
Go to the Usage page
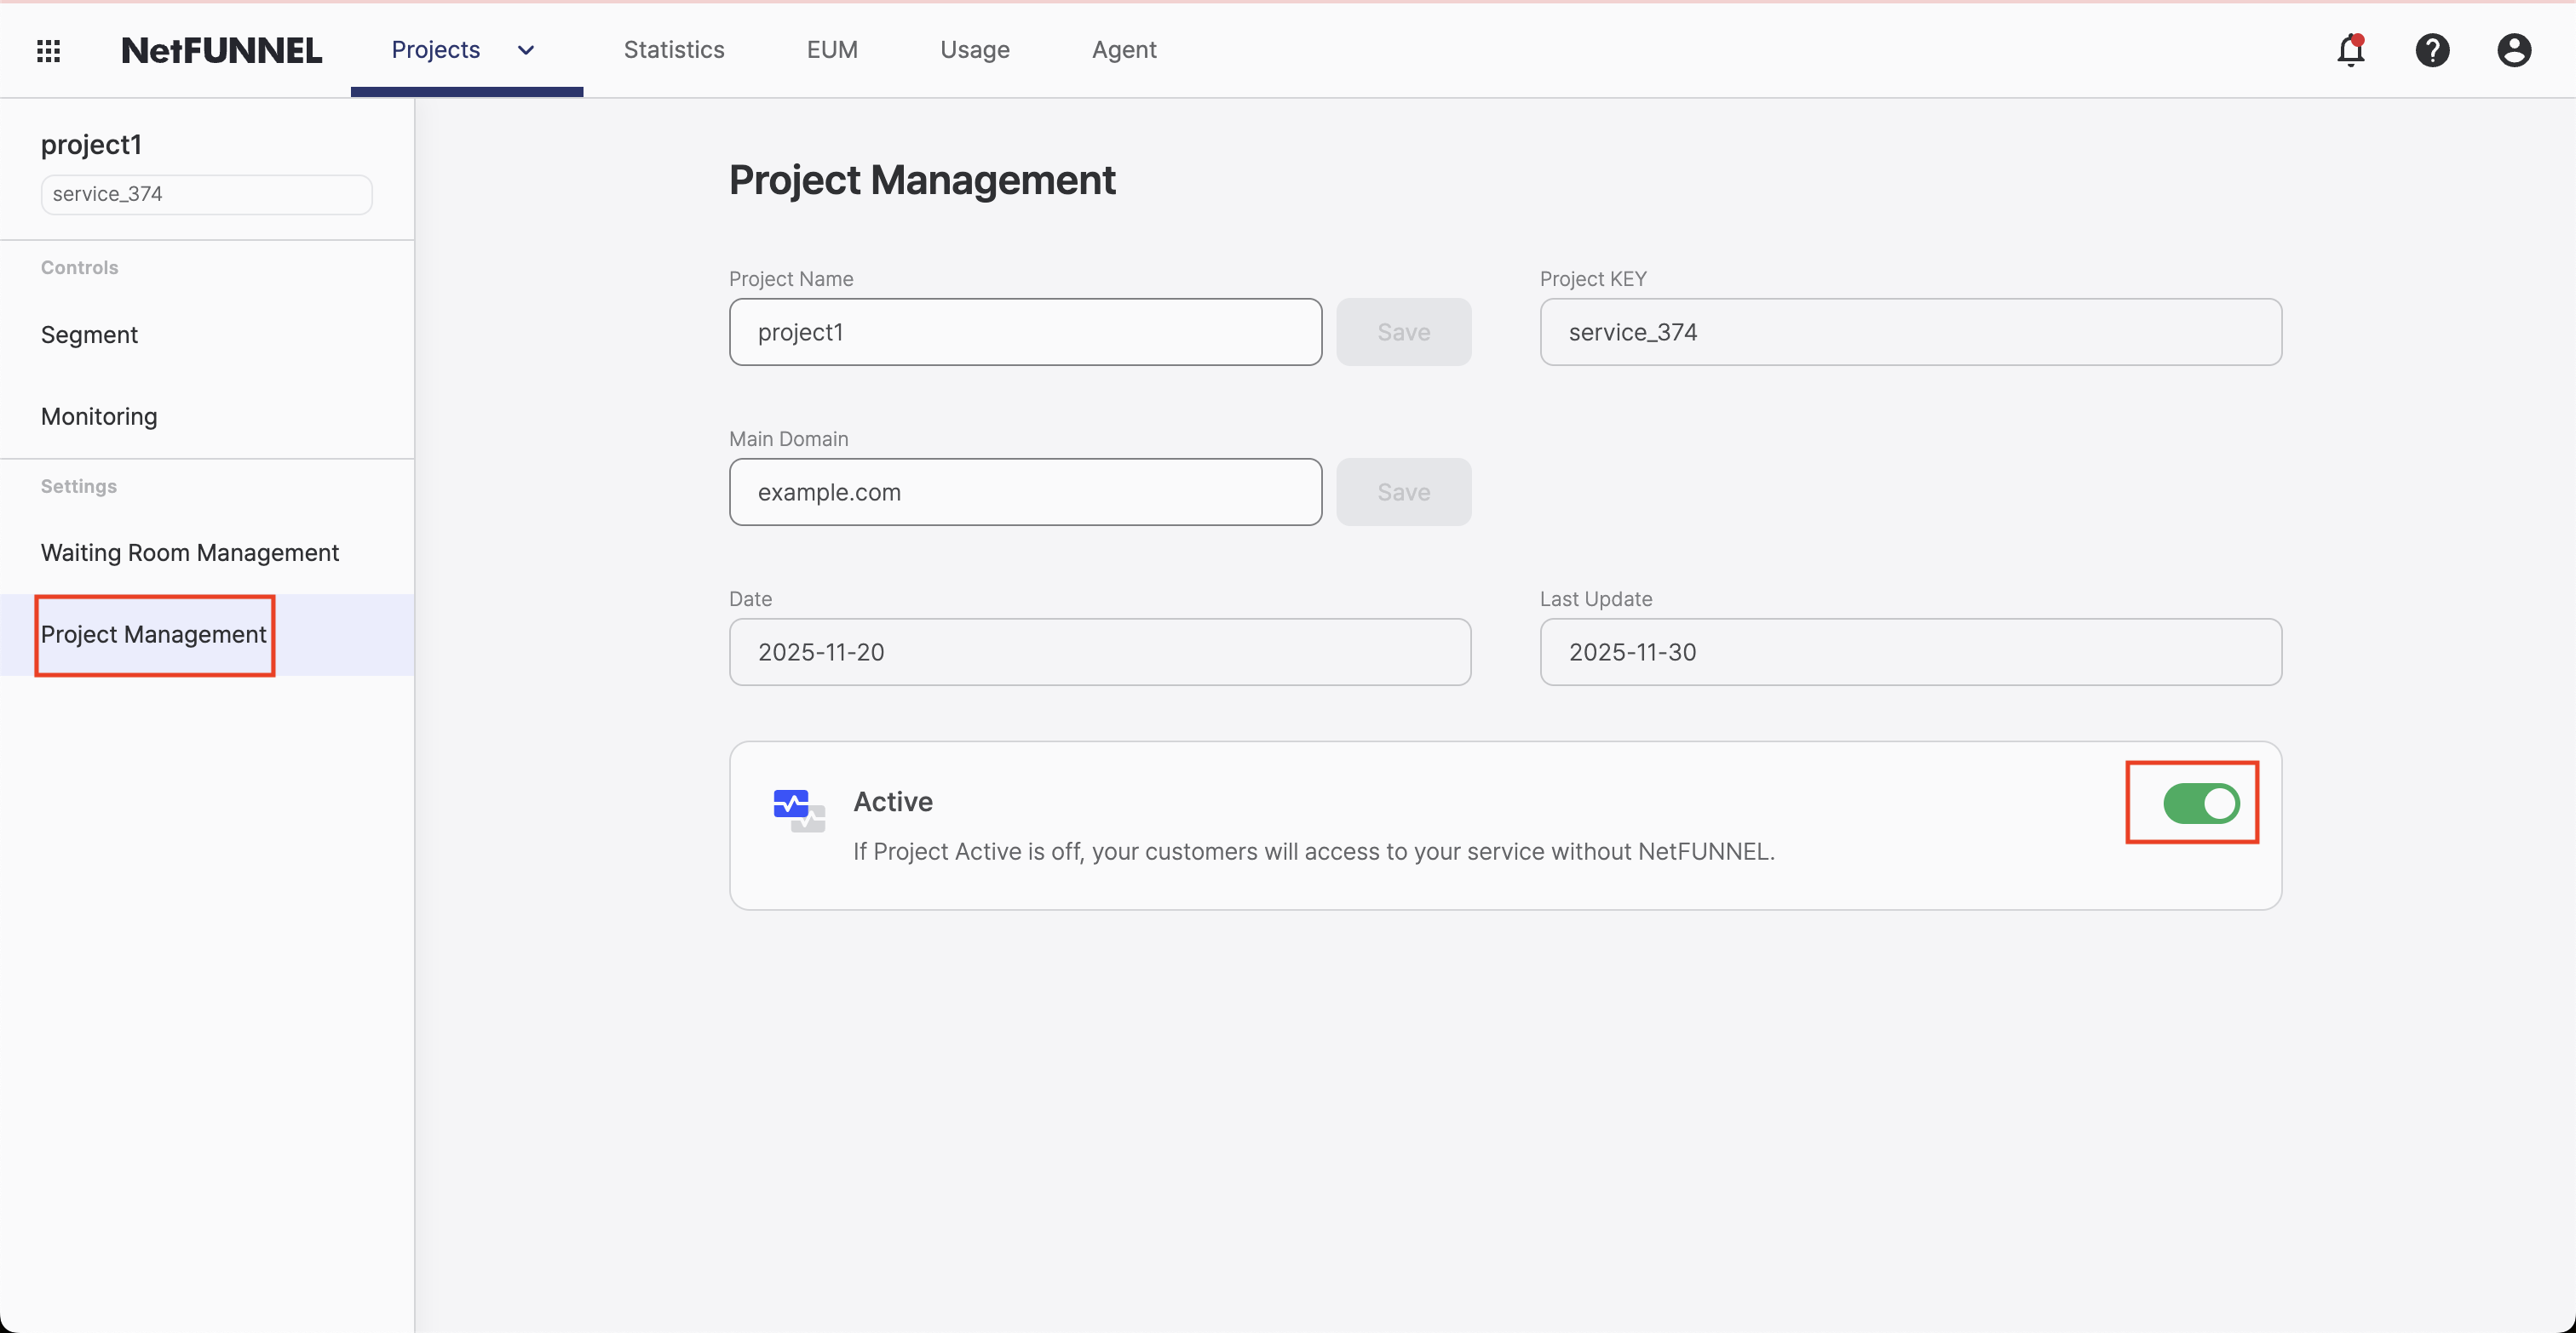click(974, 49)
